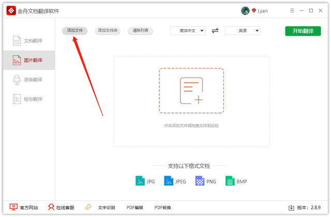Maximize the window
Screen dimensions: 331x217
click(311, 10)
